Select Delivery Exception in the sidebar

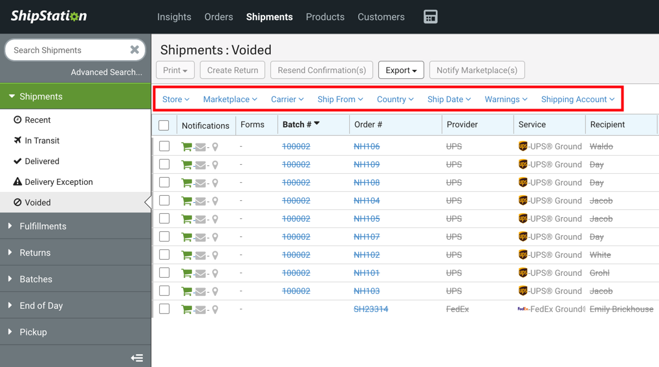click(x=76, y=182)
